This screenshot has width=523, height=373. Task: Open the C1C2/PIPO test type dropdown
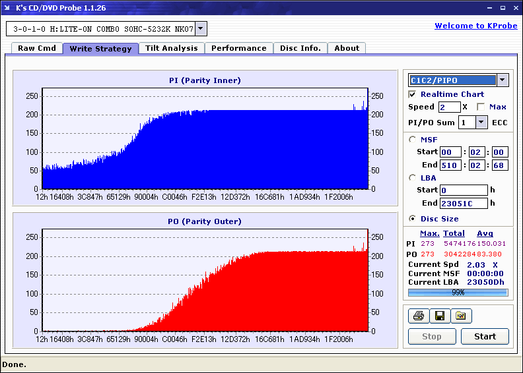pos(503,80)
